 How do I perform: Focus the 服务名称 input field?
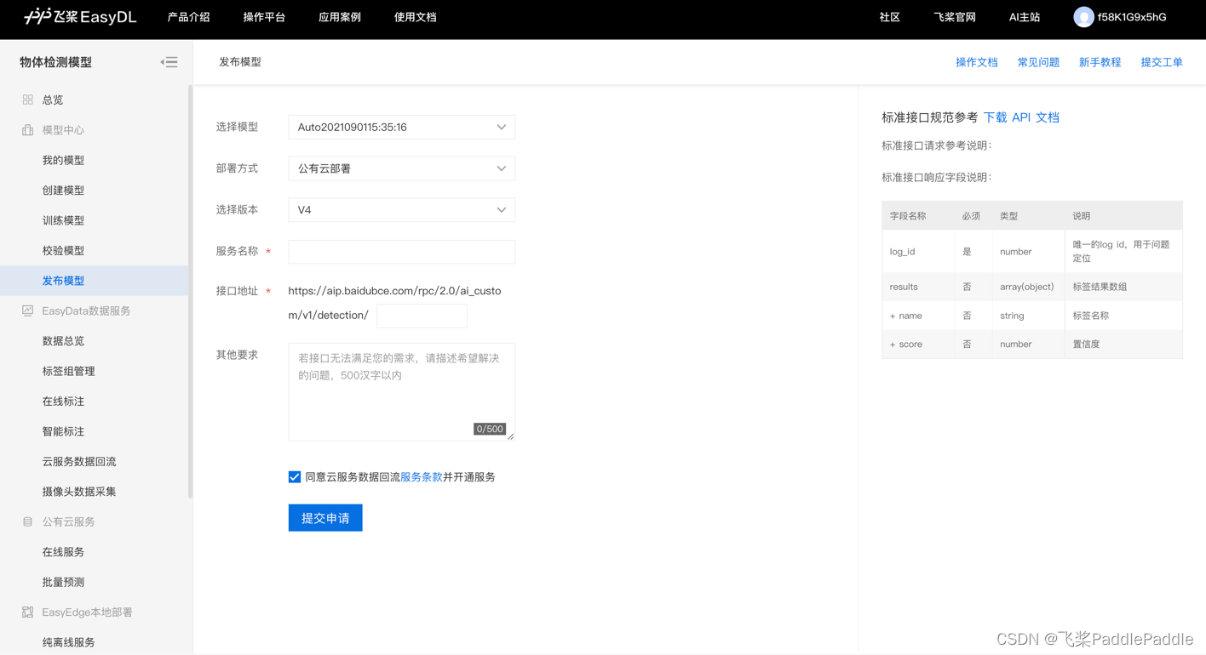401,252
